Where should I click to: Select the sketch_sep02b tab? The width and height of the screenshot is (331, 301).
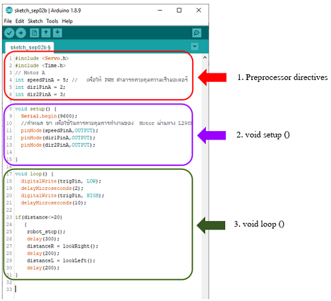point(30,48)
